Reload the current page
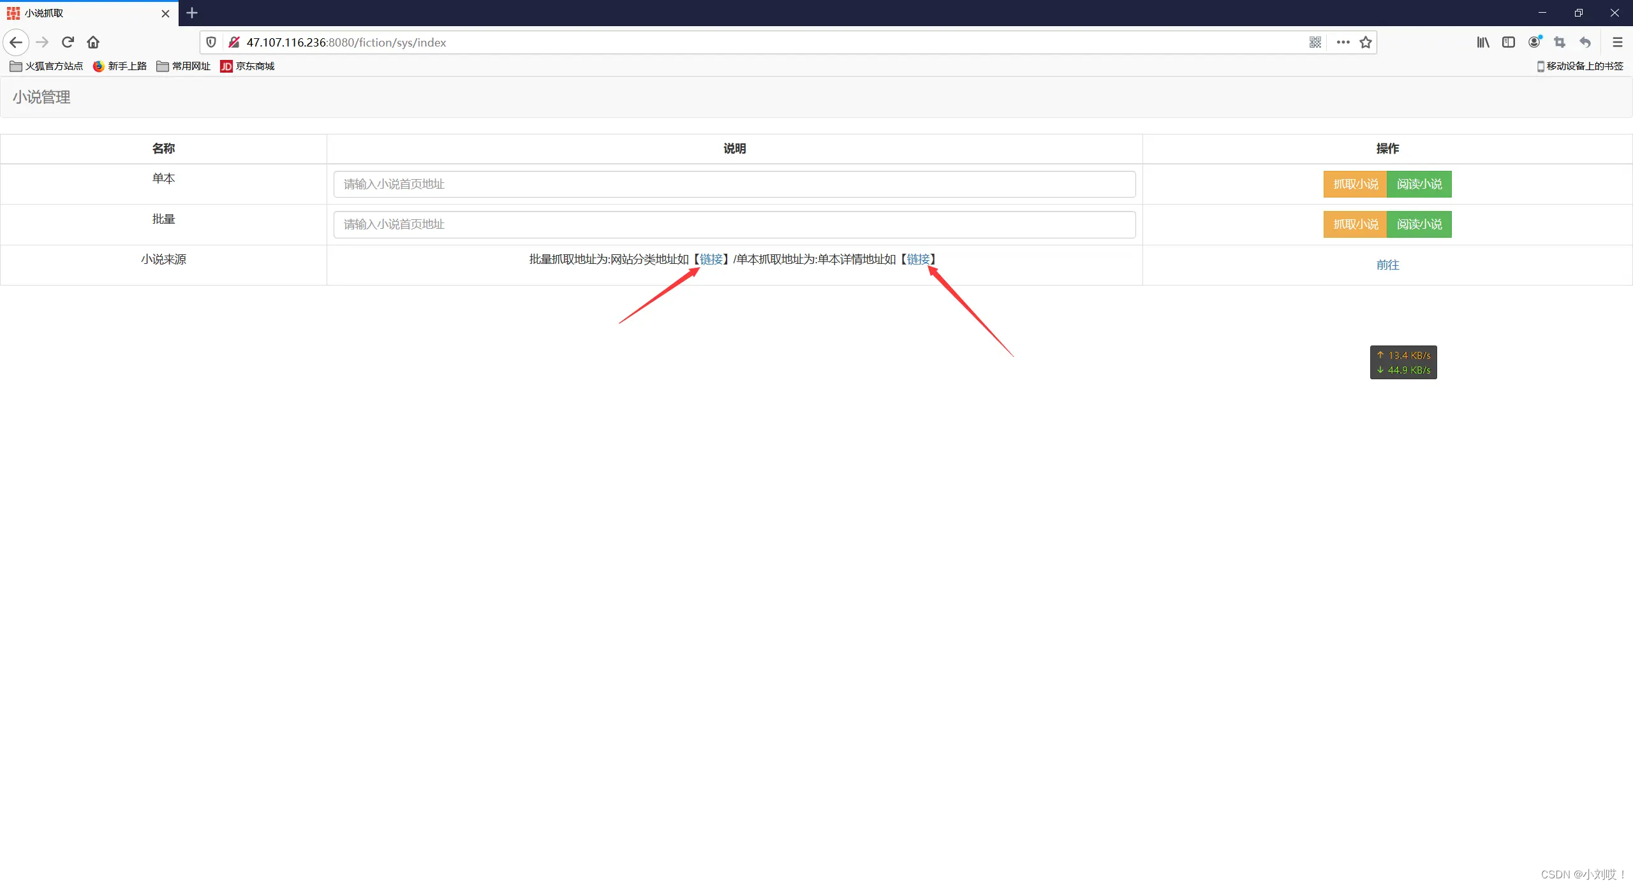The width and height of the screenshot is (1633, 886). (x=68, y=43)
